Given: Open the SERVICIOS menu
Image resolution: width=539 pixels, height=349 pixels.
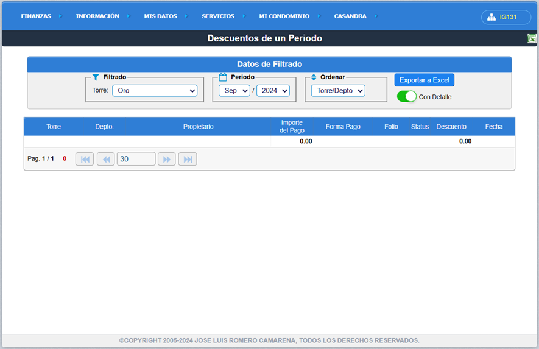Looking at the screenshot, I should (217, 16).
